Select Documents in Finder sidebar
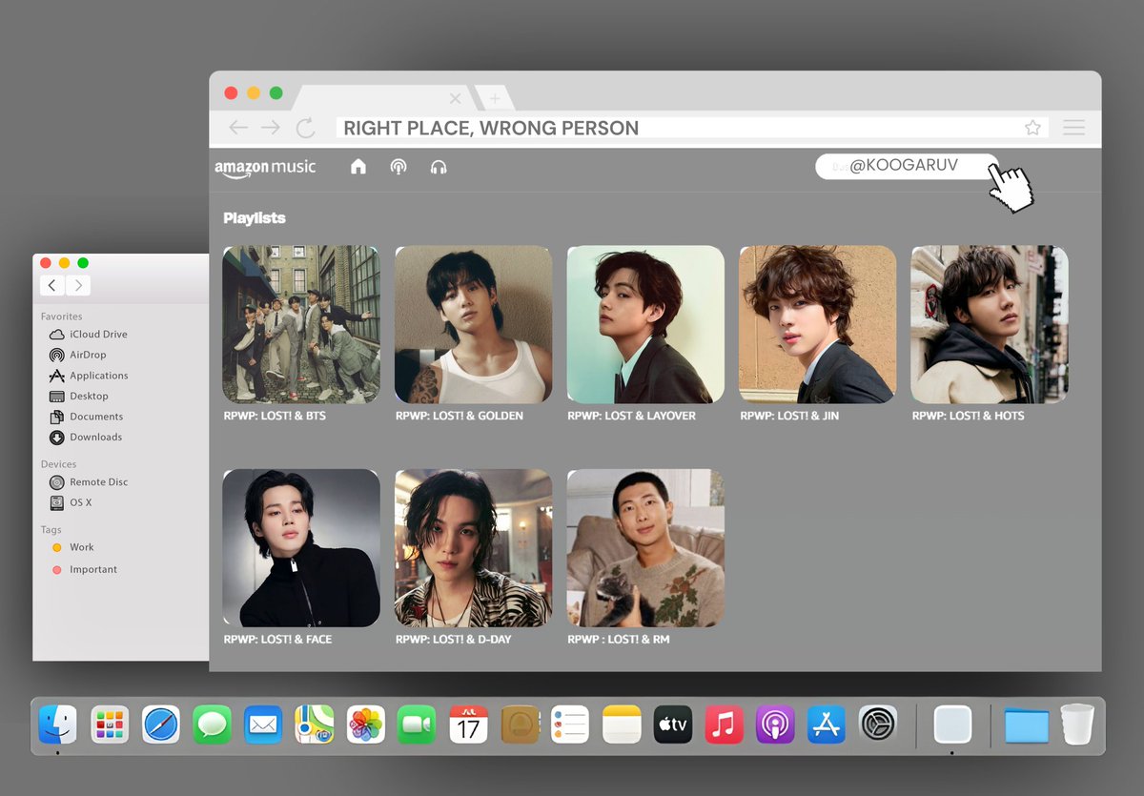 86,417
